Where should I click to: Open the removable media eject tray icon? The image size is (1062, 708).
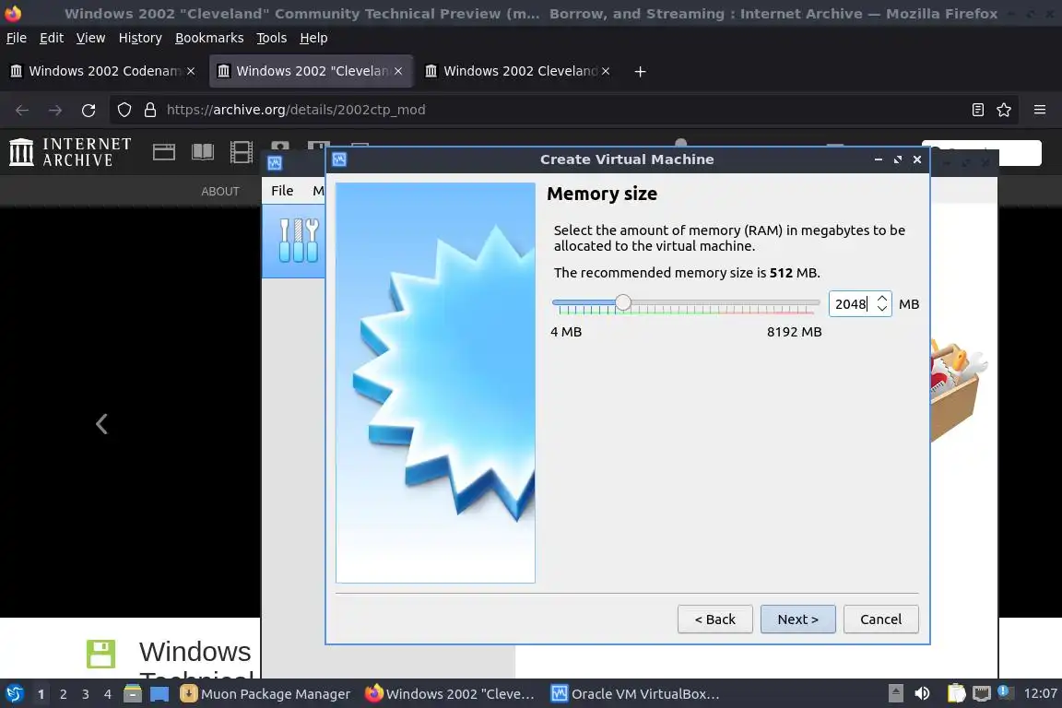click(x=895, y=693)
